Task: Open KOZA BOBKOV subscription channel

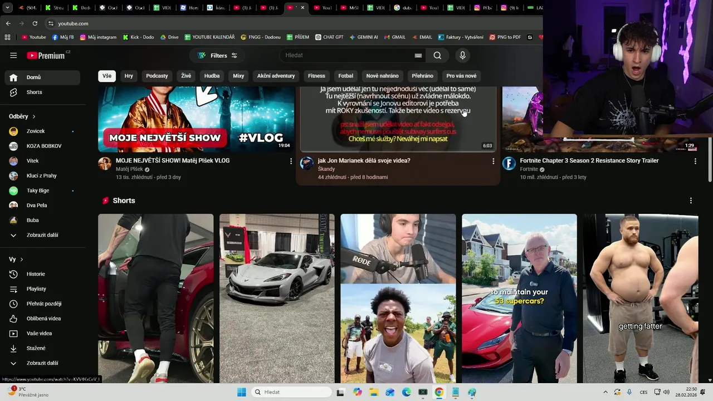Action: tap(42, 146)
